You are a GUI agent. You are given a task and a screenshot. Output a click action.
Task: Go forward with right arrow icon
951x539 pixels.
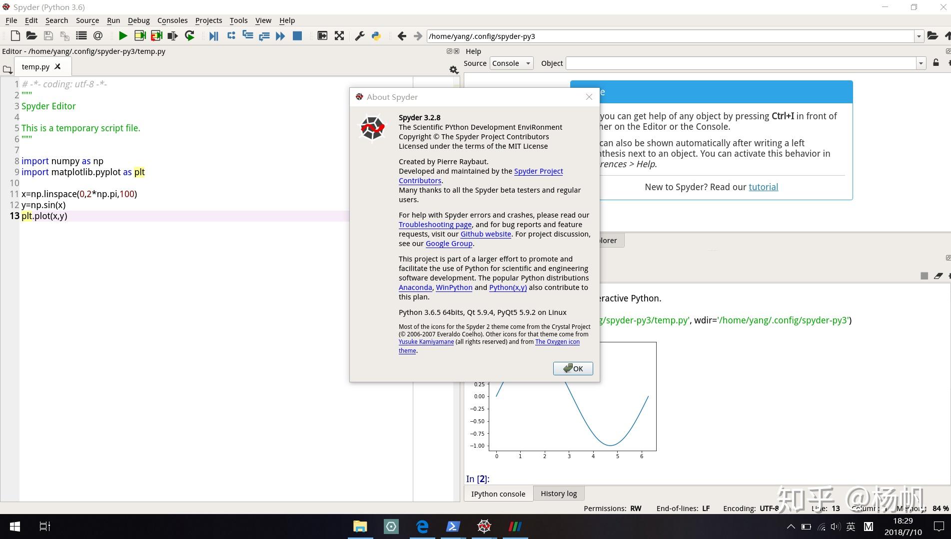pyautogui.click(x=418, y=36)
